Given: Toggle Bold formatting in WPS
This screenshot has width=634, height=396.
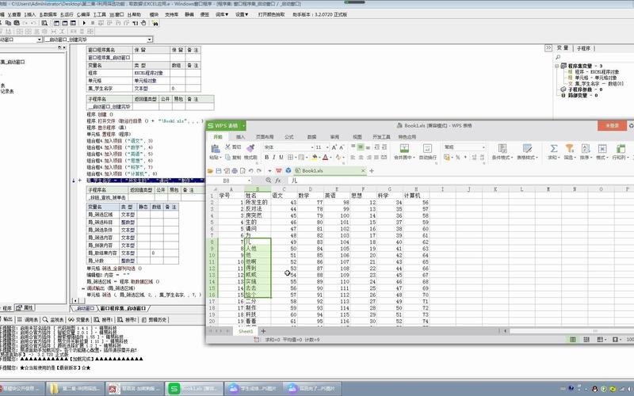Looking at the screenshot, I should [x=266, y=157].
